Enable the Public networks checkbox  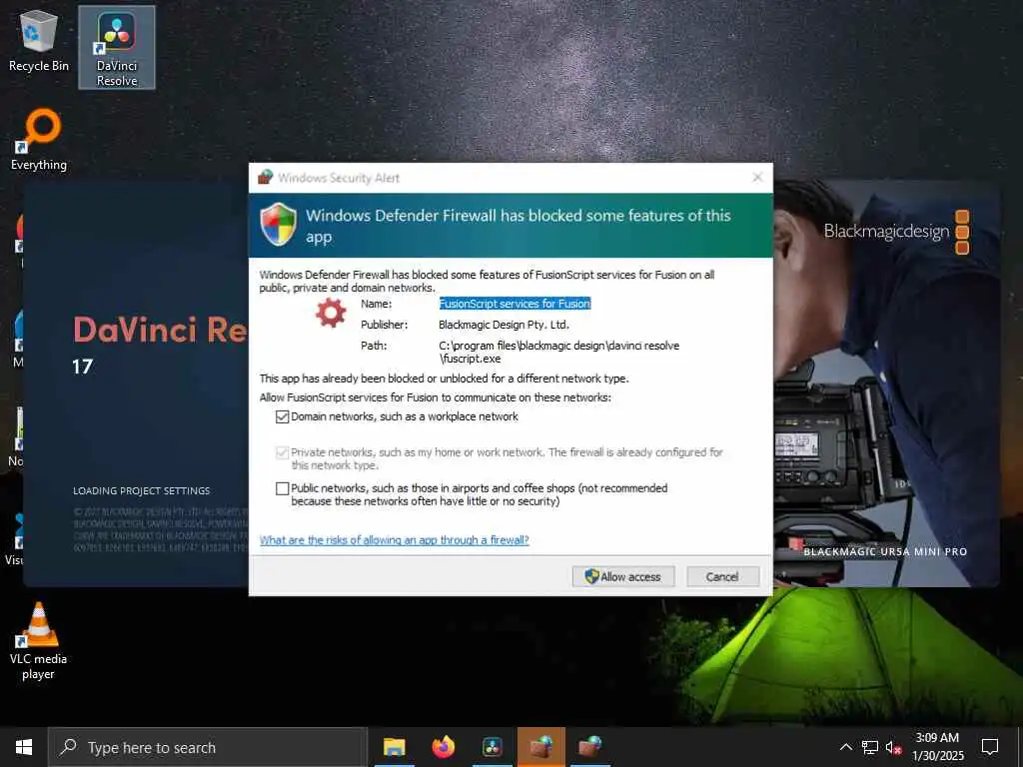coord(282,488)
